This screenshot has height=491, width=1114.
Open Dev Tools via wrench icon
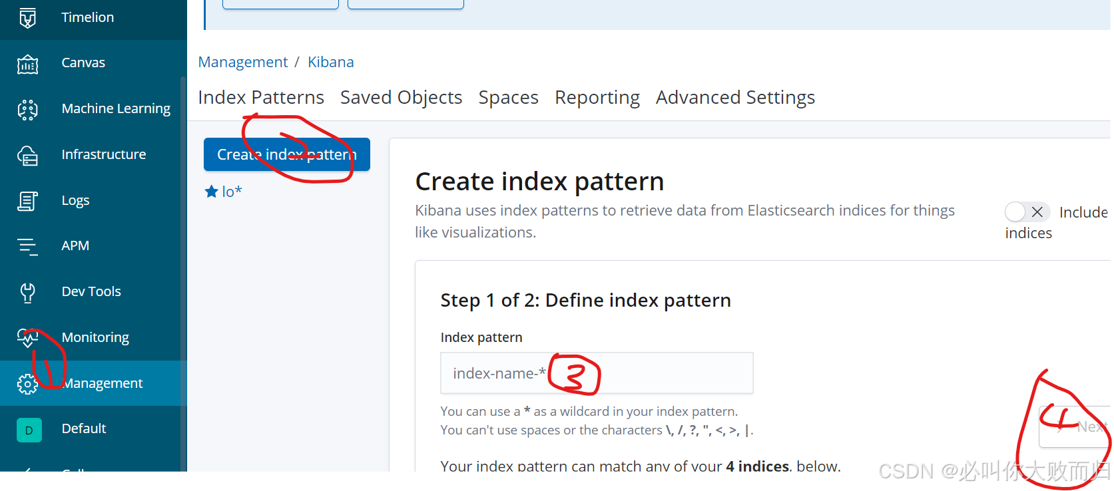pyautogui.click(x=27, y=292)
